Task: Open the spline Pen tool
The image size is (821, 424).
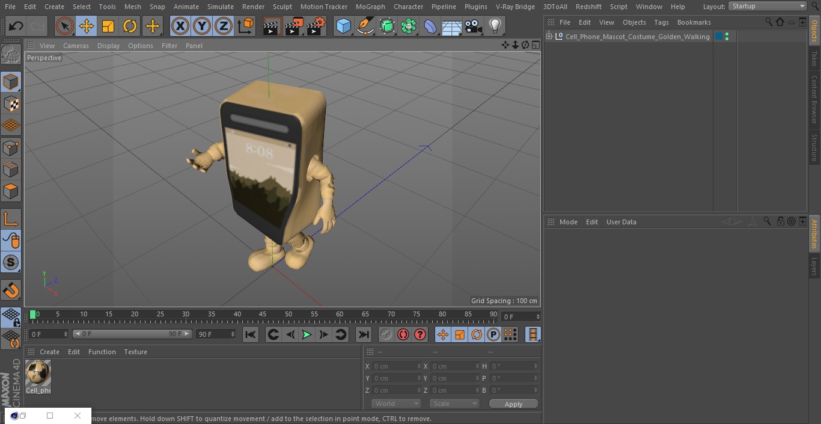Action: 365,26
